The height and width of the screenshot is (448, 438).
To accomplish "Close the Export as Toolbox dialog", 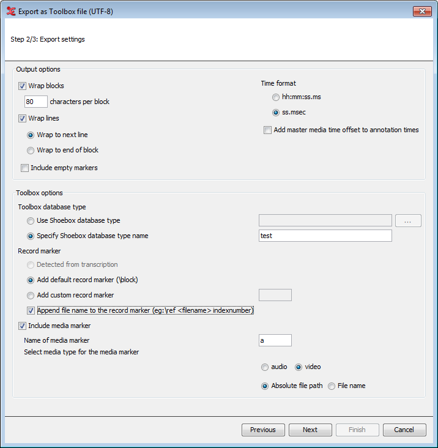I will (421, 11).
